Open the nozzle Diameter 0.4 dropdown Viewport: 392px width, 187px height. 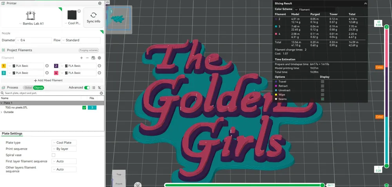pos(34,40)
